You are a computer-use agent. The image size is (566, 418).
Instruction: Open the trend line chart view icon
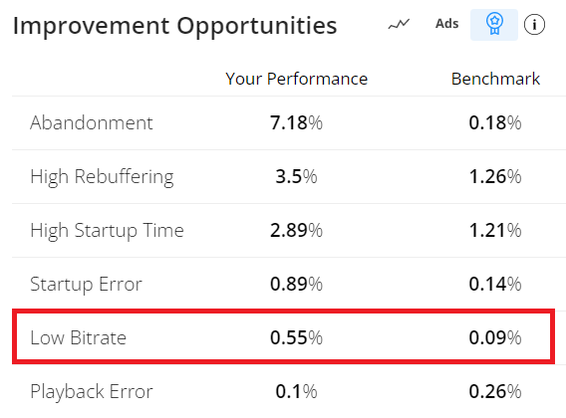click(399, 25)
